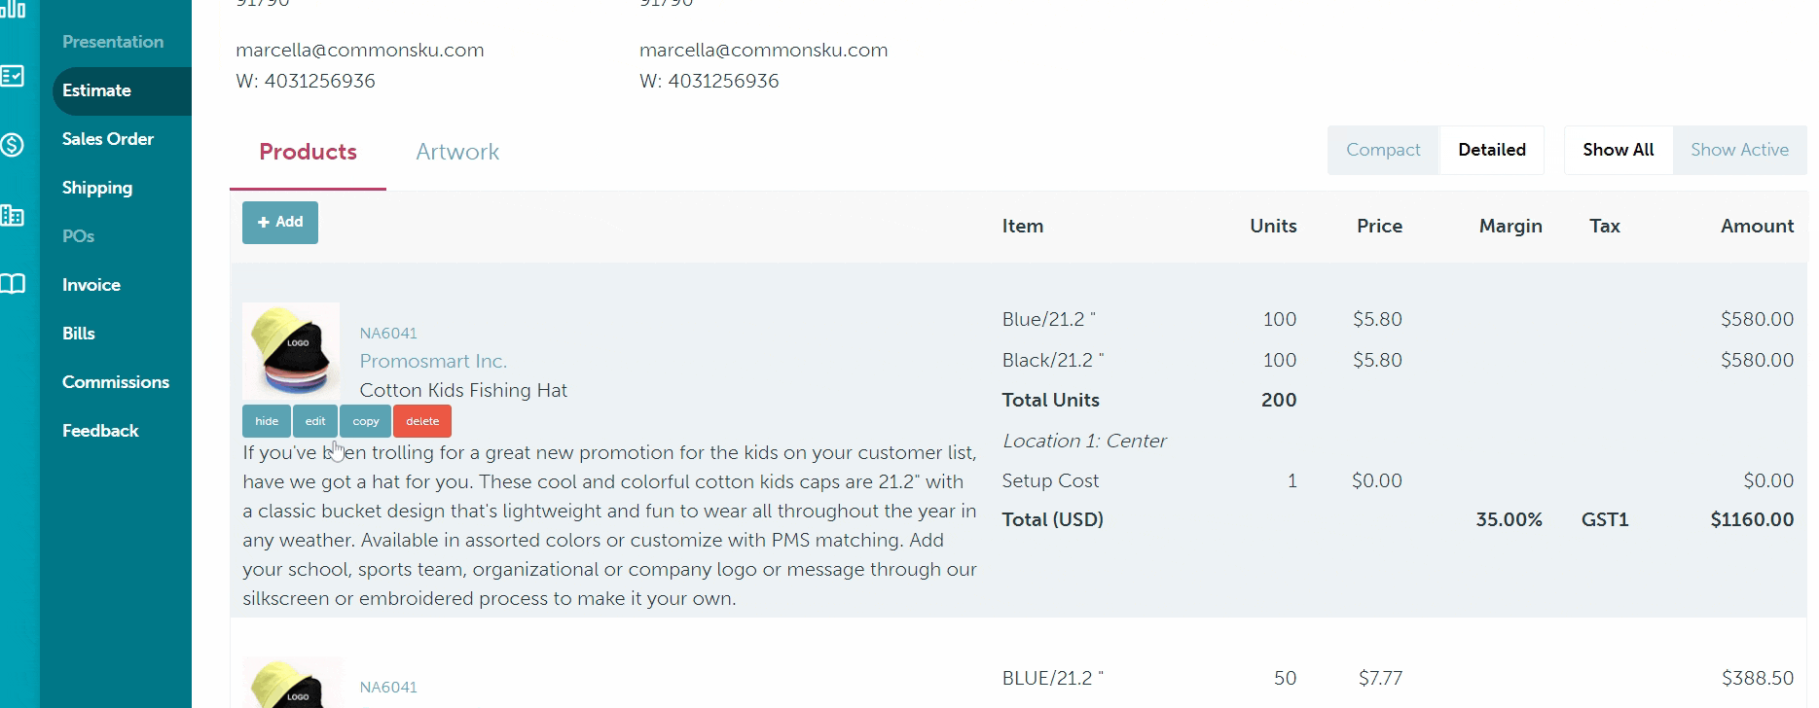Edit the Cotton Kids Fishing Hat item
Viewport: 1819px width, 708px height.
tap(315, 421)
